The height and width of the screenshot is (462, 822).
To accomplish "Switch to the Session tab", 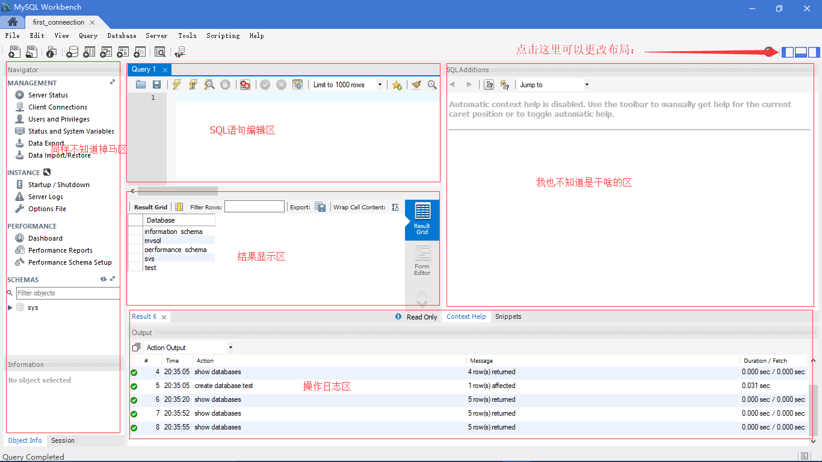I will click(x=63, y=440).
